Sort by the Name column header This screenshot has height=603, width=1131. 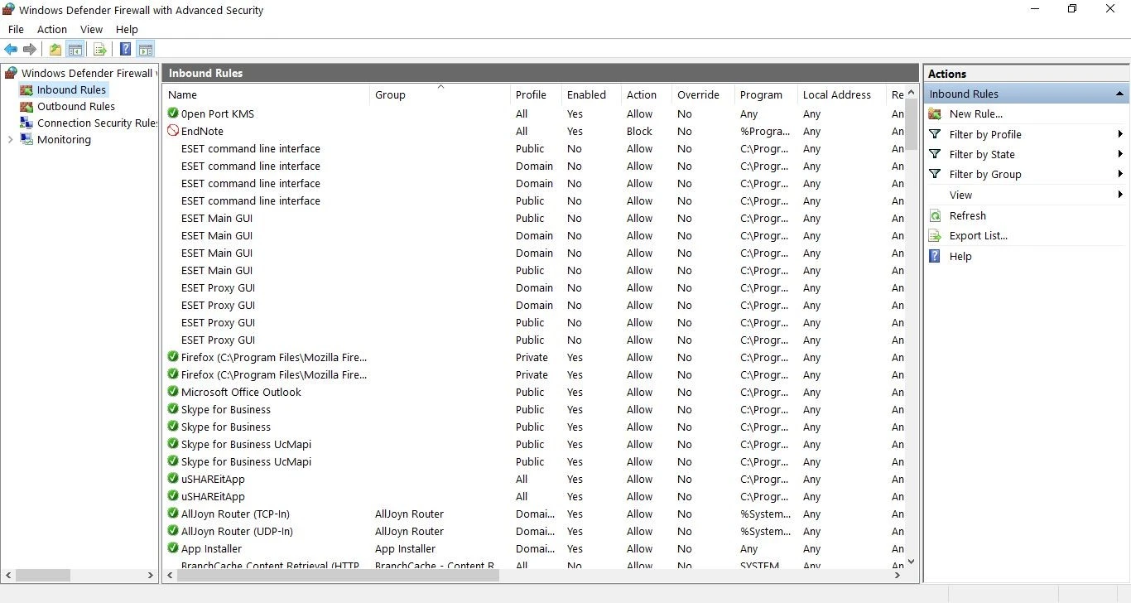[x=266, y=94]
